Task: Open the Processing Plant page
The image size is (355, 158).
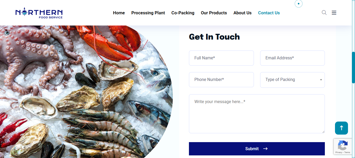Action: 148,13
